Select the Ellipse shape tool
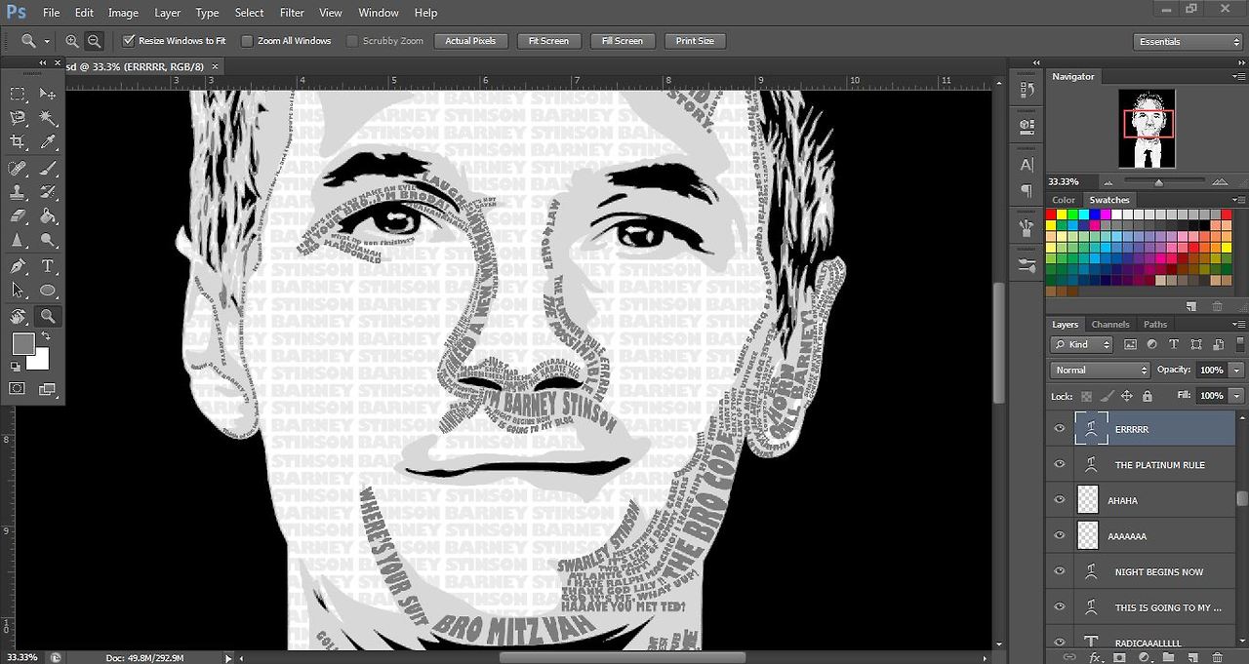 pos(48,291)
